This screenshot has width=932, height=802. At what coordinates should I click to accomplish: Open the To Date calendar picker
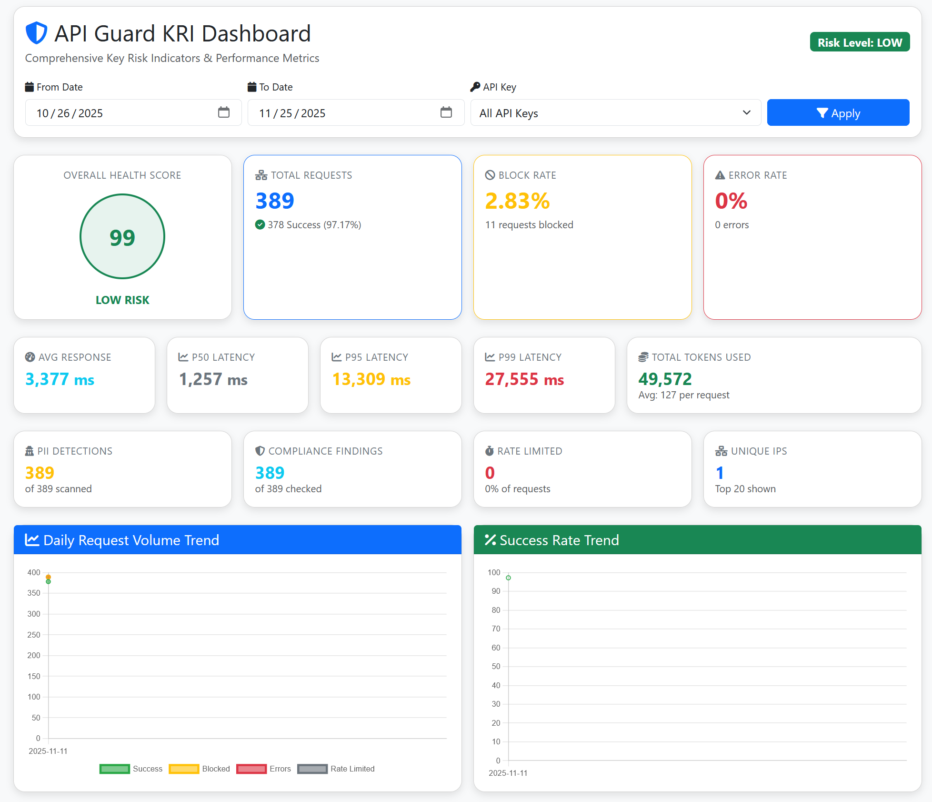point(446,112)
